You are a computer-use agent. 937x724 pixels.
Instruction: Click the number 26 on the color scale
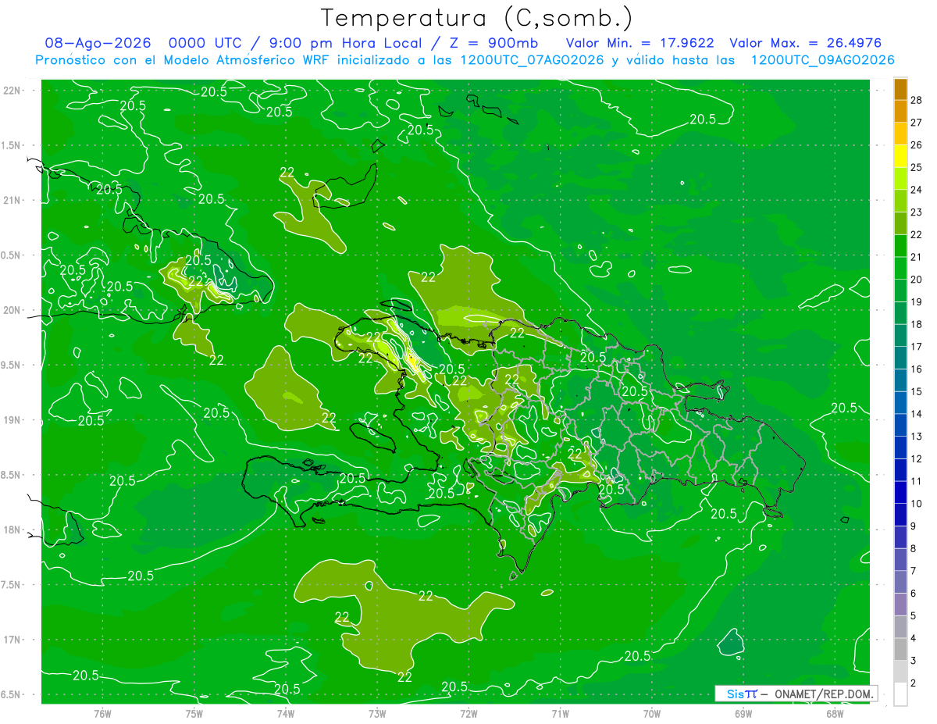917,144
